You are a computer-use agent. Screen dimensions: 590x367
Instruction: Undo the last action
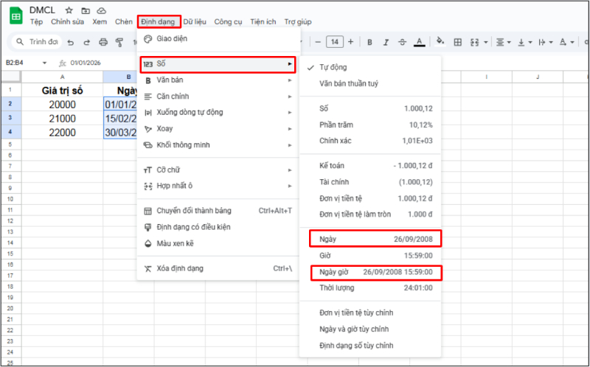click(x=71, y=42)
